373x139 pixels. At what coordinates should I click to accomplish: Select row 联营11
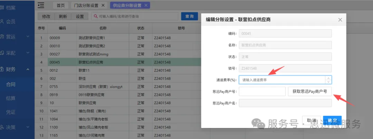[x=84, y=71]
